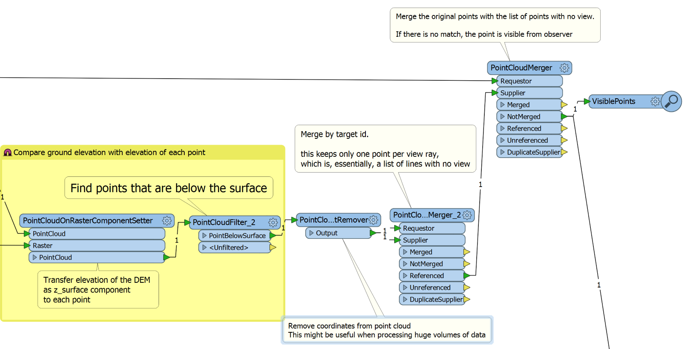This screenshot has height=349, width=684.
Task: Select the 'Find points that are below the surface' annotation
Action: (168, 188)
